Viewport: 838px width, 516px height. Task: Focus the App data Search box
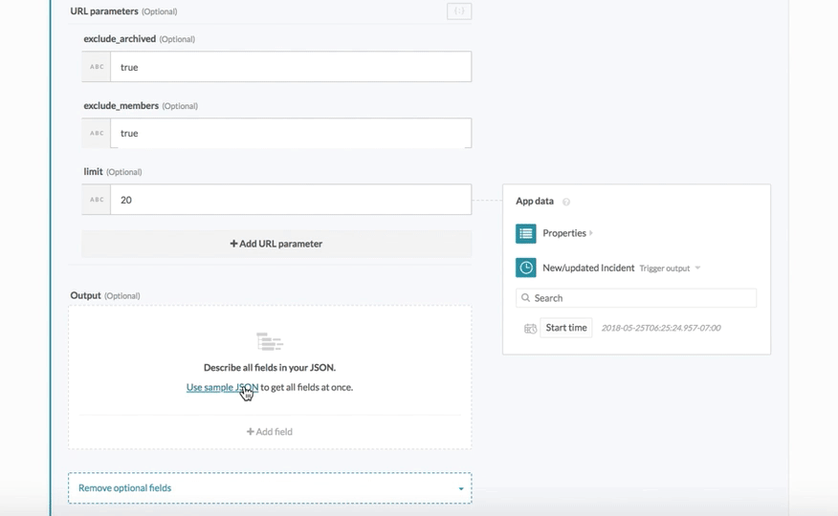click(x=636, y=298)
